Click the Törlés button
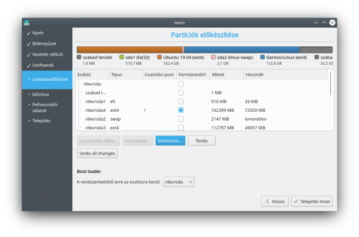 click(x=201, y=140)
